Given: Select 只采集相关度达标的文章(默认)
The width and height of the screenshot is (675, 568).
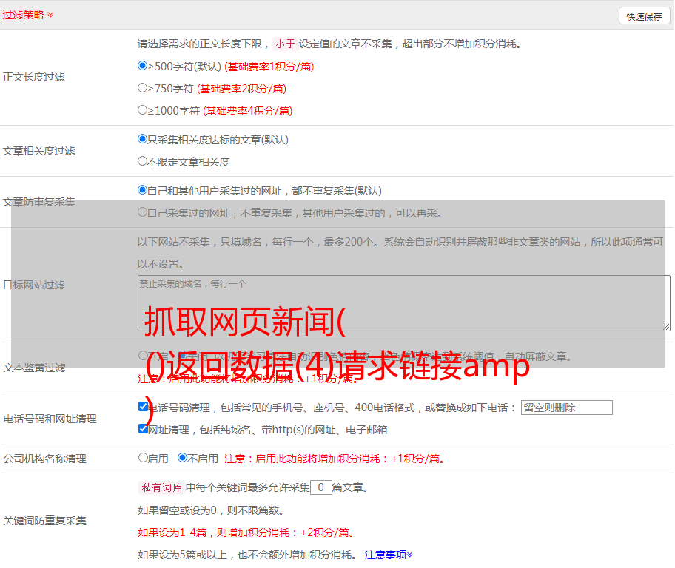Looking at the screenshot, I should pyautogui.click(x=142, y=139).
